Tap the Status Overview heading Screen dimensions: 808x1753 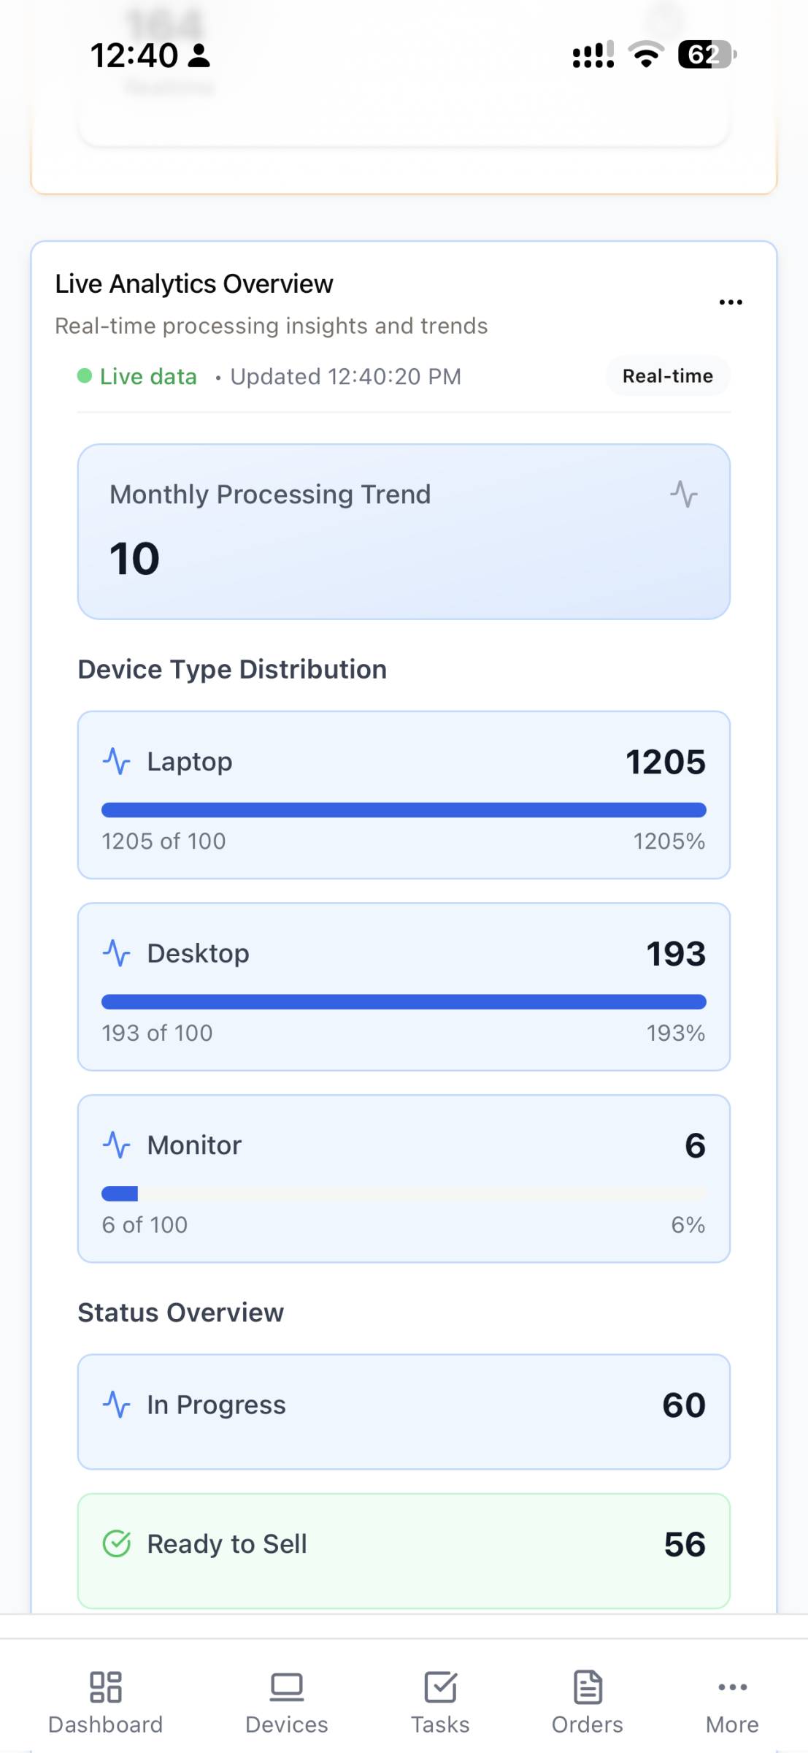click(181, 1313)
